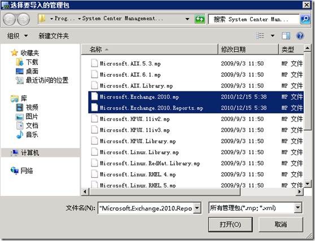This screenshot has height=241, width=315.
Task: Click the Favorites star icon (收藏夹)
Action: tap(14, 52)
